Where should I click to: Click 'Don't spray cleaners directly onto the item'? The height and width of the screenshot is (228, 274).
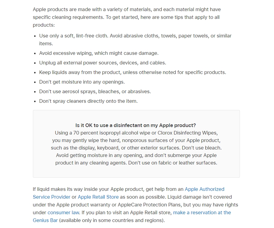click(88, 101)
